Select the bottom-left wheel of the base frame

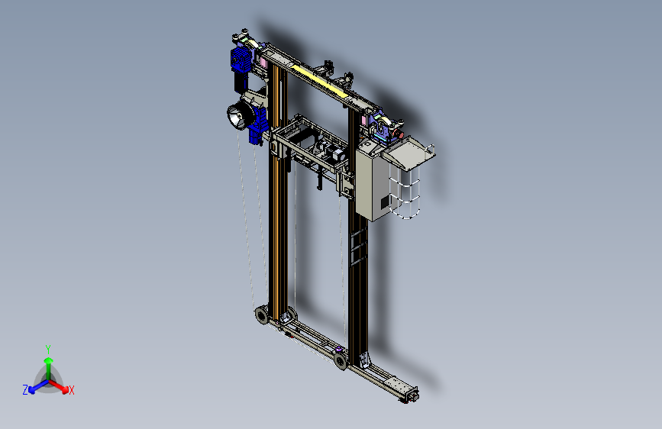pos(261,315)
